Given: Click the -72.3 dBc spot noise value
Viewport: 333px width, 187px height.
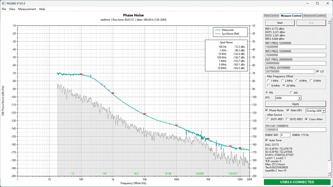Looking at the screenshot, I should (240, 47).
